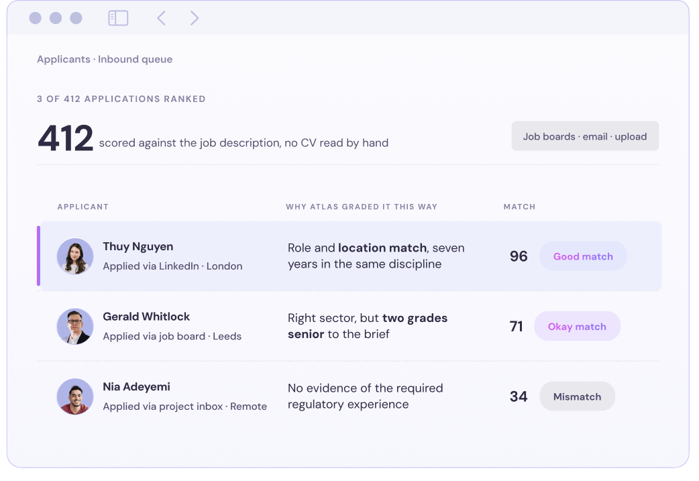
Task: Toggle the sidebar panel icon
Action: [118, 18]
